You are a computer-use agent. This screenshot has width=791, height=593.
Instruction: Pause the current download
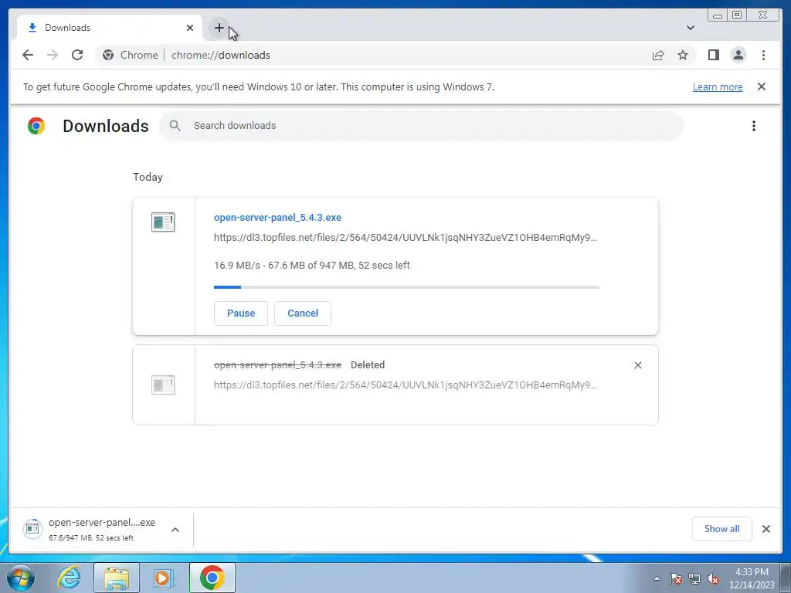pyautogui.click(x=241, y=313)
